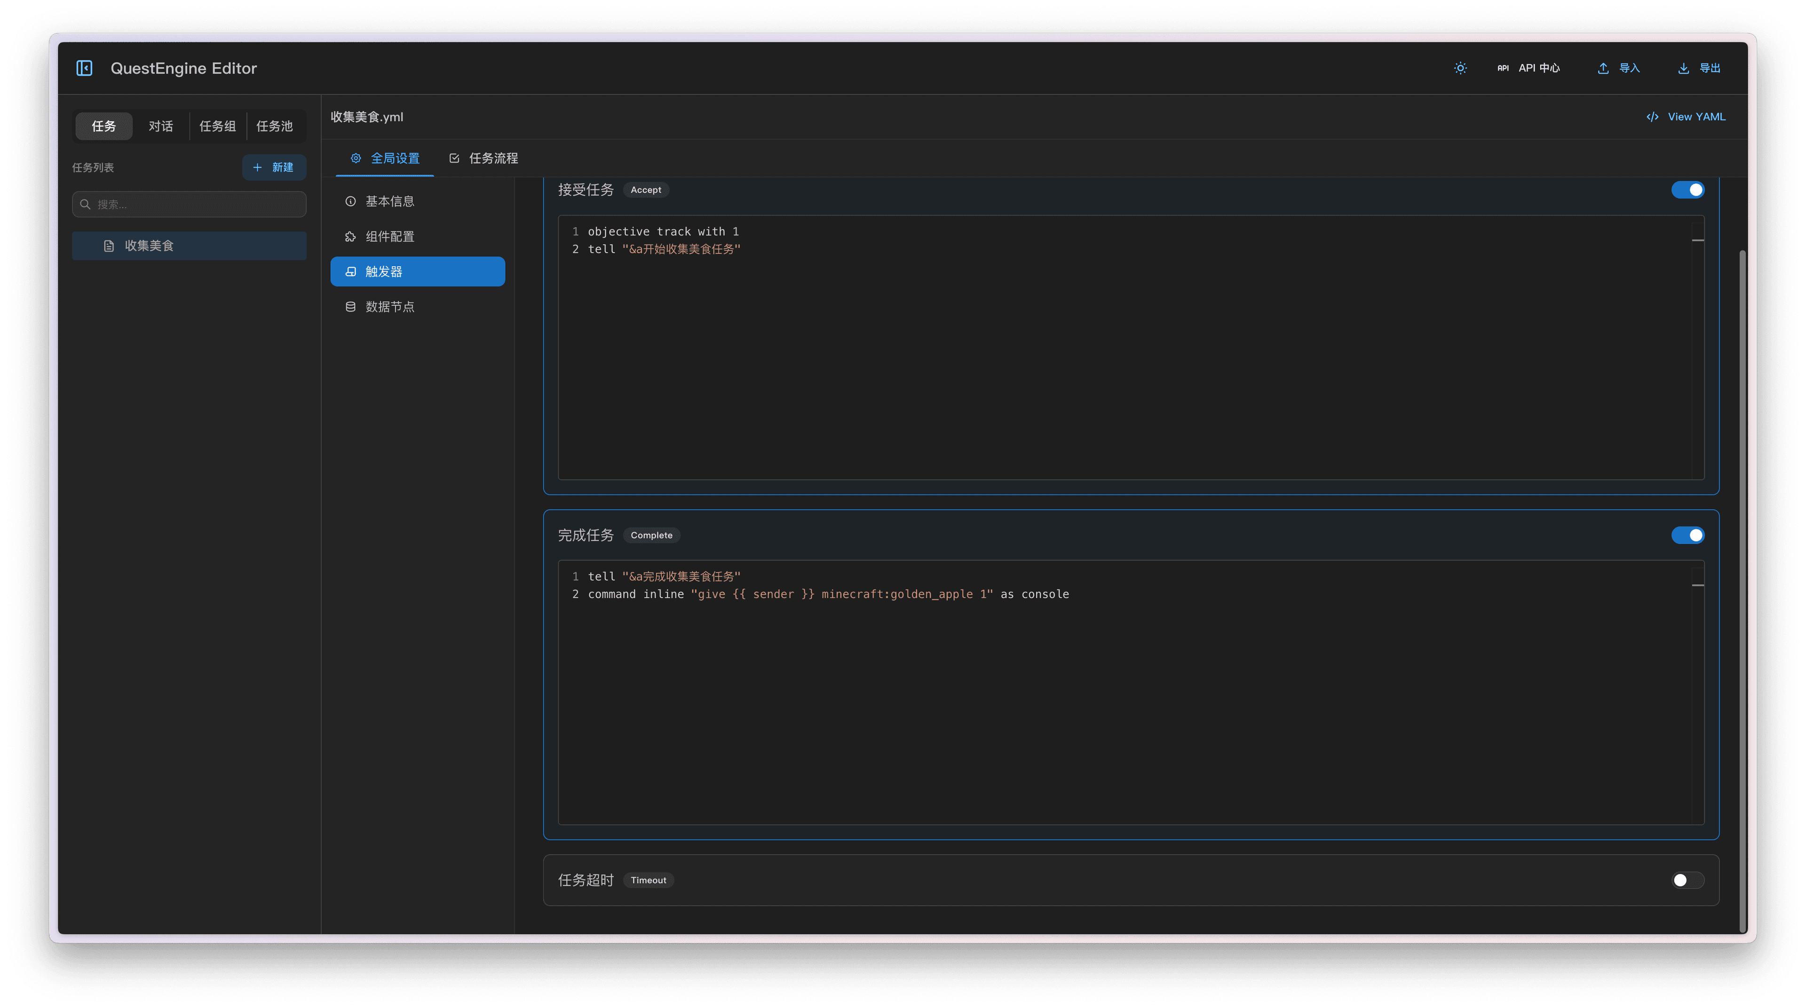
Task: Switch theme using the sun icon
Action: 1460,68
